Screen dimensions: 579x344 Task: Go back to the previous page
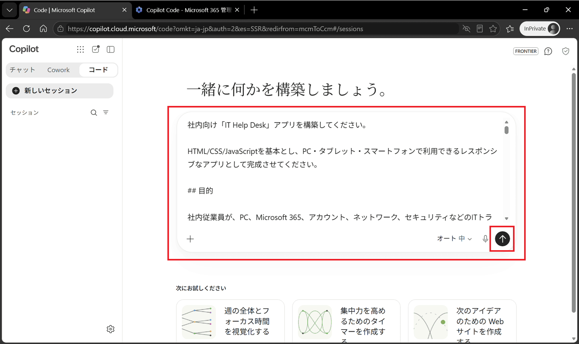click(x=10, y=29)
